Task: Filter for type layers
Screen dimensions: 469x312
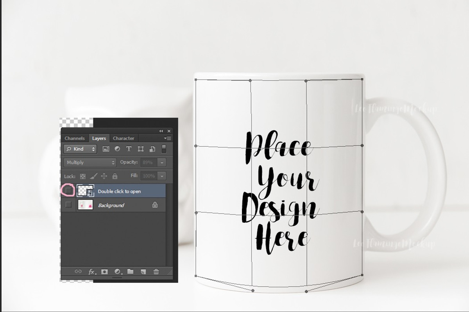Action: tap(129, 149)
